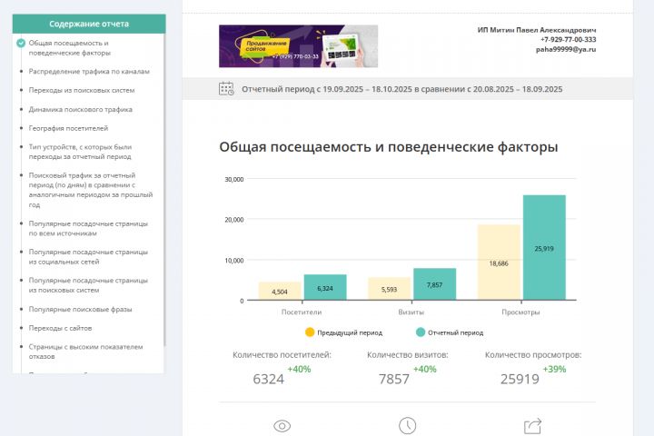Click the visits count 7857
This screenshot has width=654, height=436.
tap(393, 379)
